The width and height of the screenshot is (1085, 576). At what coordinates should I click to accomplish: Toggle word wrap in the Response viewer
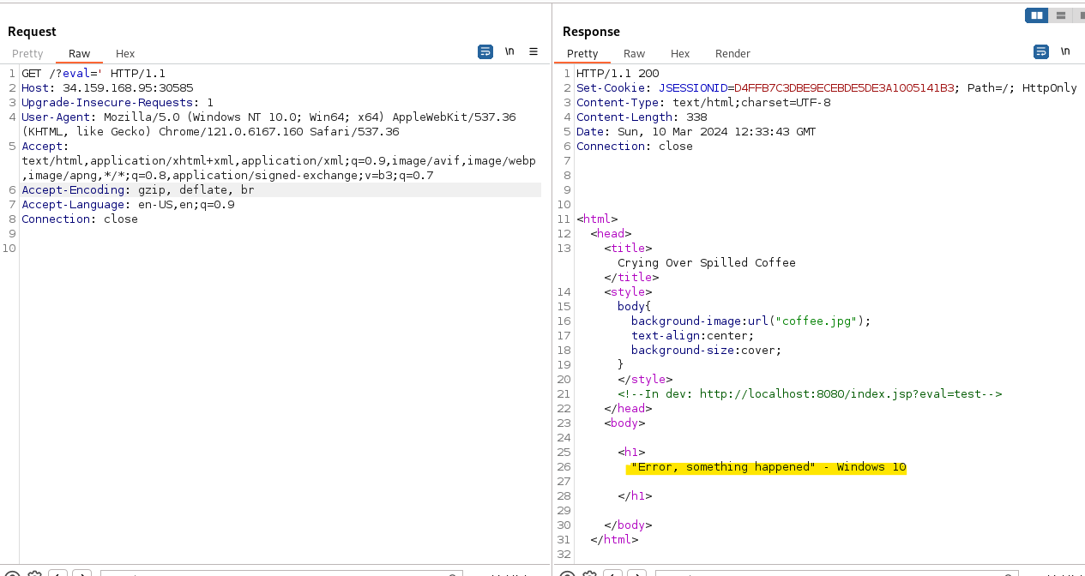(1041, 52)
